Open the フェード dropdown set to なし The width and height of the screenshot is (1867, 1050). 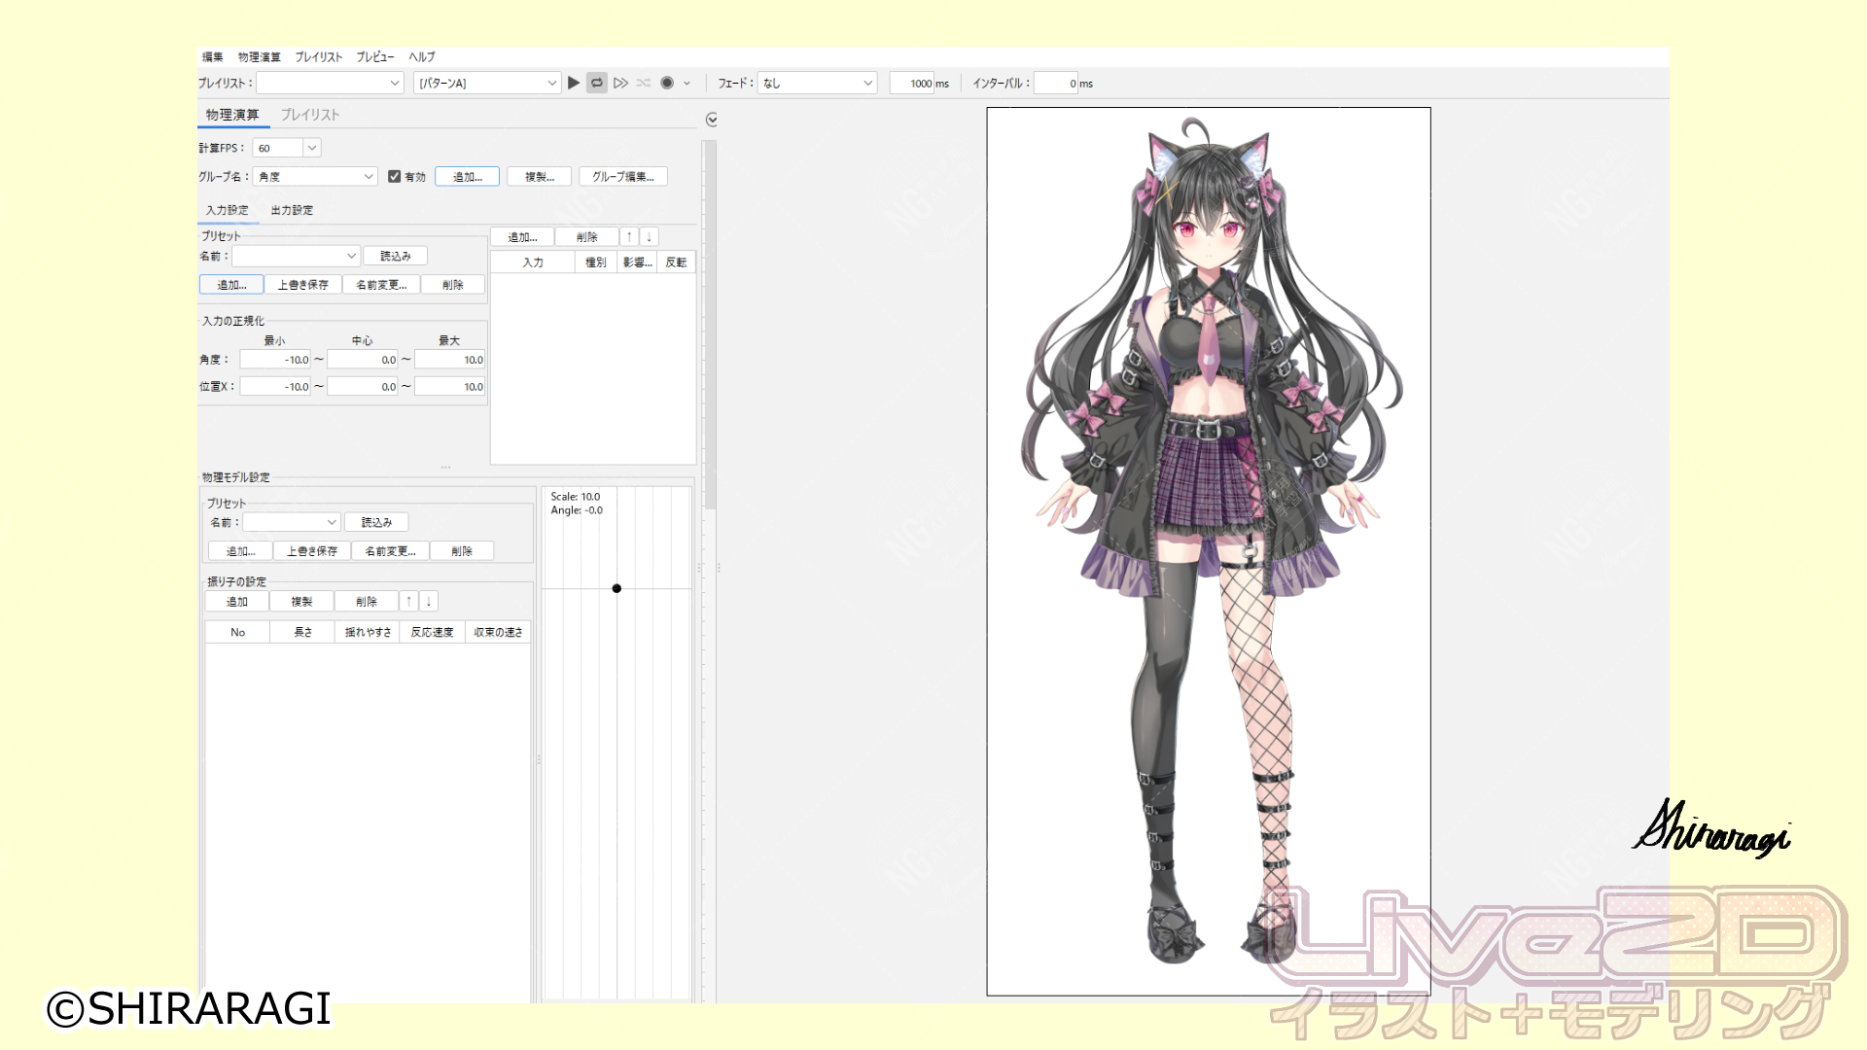[817, 84]
